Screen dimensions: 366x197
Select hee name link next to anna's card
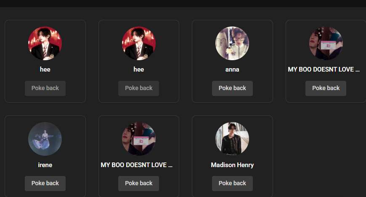139,69
